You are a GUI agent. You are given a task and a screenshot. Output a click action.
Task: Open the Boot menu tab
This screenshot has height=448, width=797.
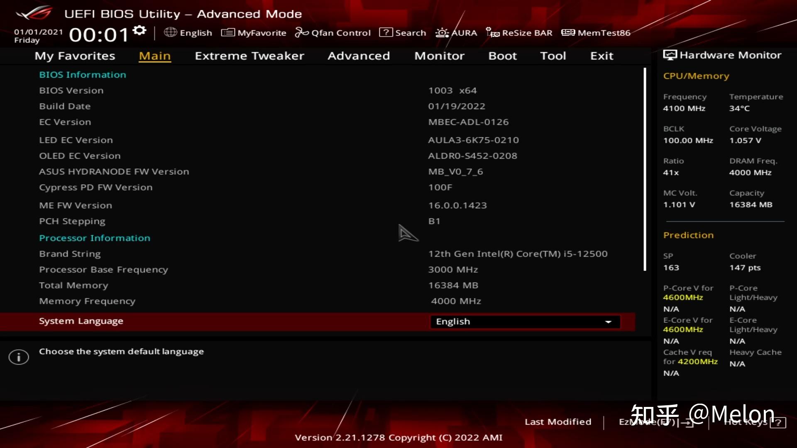[x=502, y=56]
